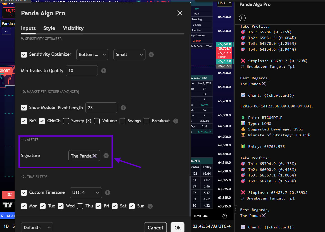Show info tooltip for Sensitivity Optimizer
The height and width of the screenshot is (232, 325).
point(151,54)
